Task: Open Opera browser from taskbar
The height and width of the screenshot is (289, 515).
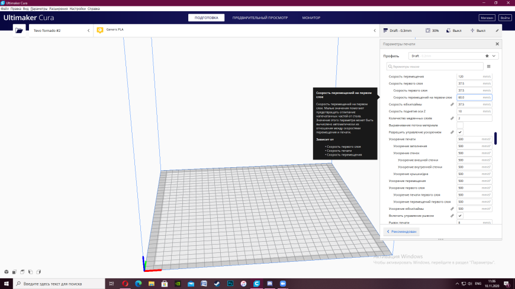Action: point(125,284)
